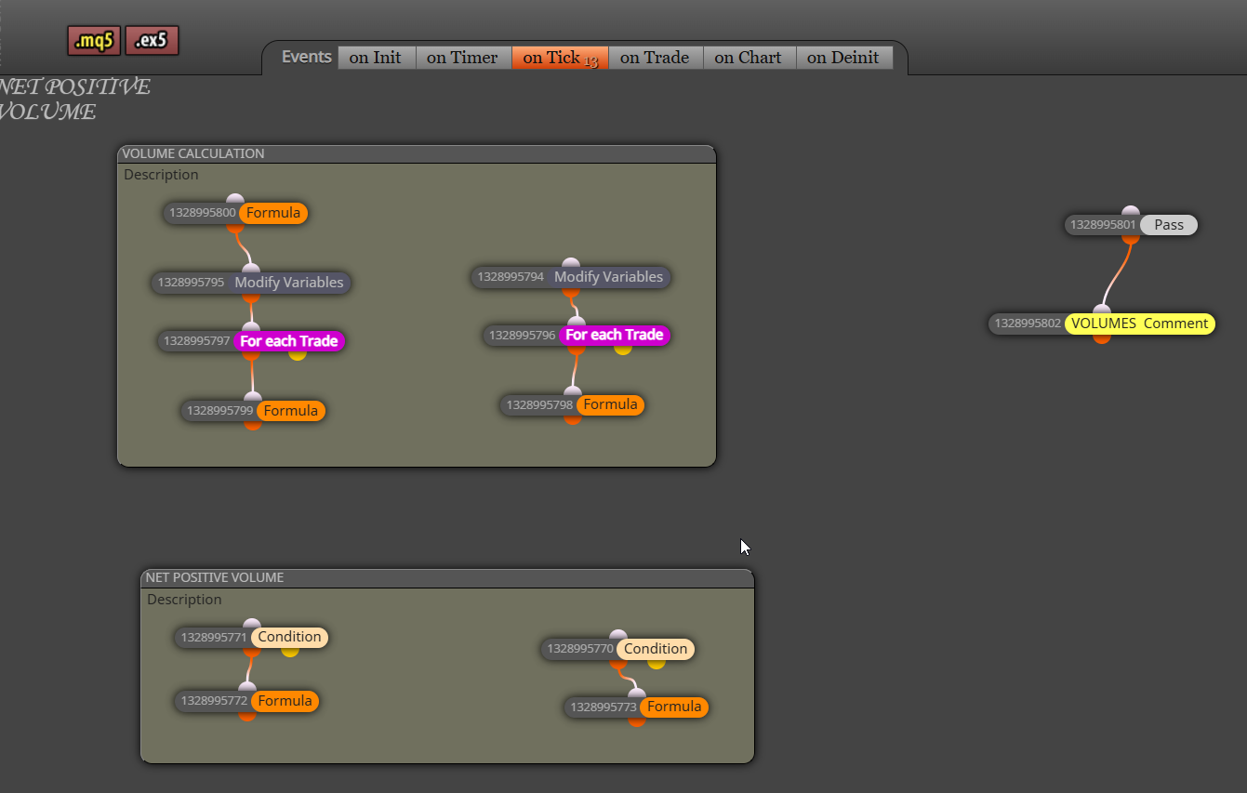Viewport: 1247px width, 793px height.
Task: Click the NET POSITIVE VOLUME project title
Action: [74, 99]
